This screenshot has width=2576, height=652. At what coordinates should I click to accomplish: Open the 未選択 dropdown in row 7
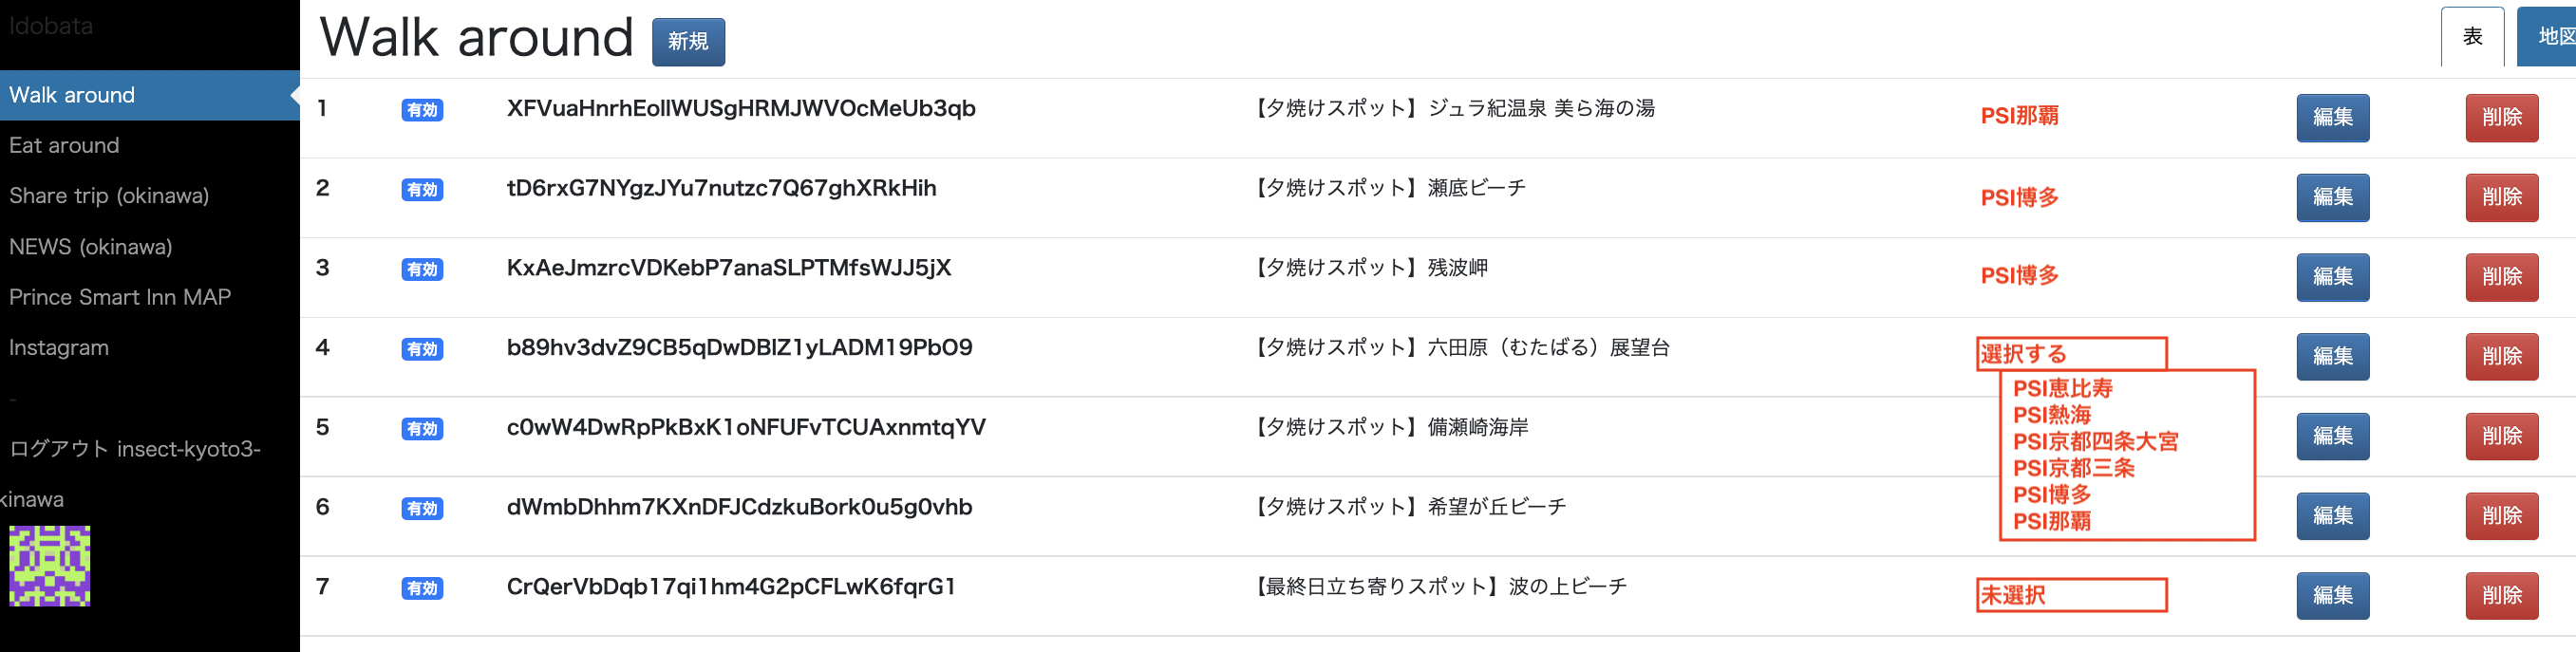2070,595
